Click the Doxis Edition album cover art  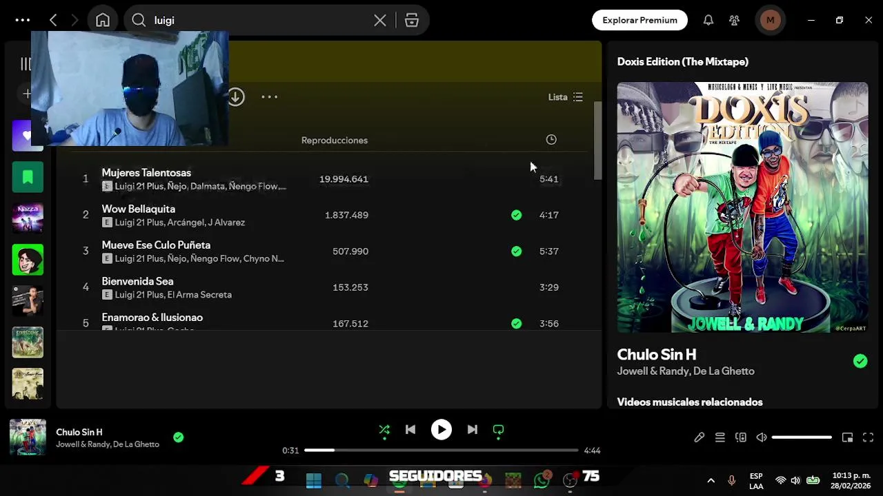point(742,207)
